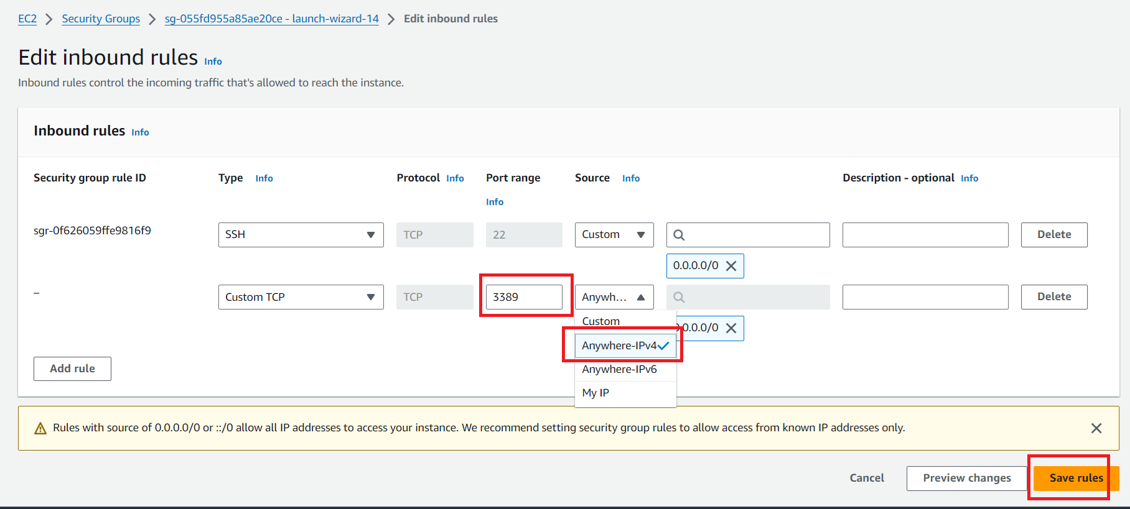Delete the SSH inbound rule

[1053, 235]
